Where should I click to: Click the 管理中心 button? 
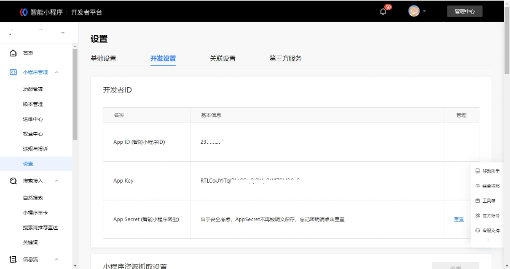[465, 11]
